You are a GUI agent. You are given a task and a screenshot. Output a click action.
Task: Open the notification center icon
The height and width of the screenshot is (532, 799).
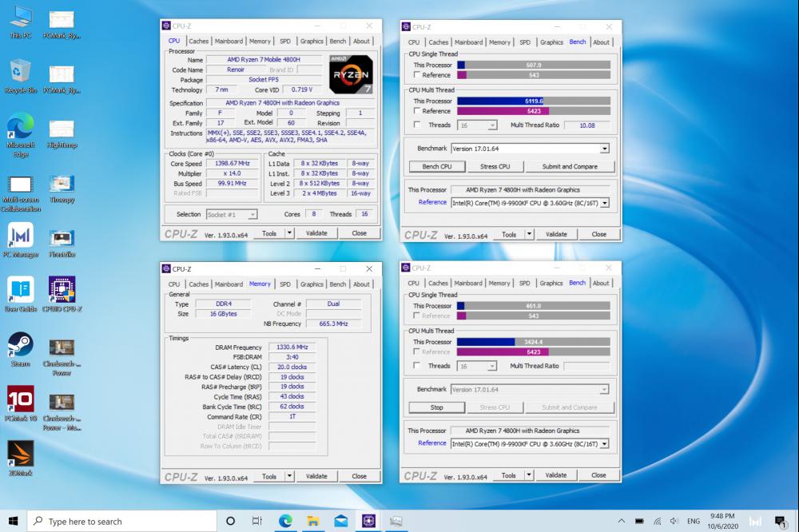tap(780, 521)
